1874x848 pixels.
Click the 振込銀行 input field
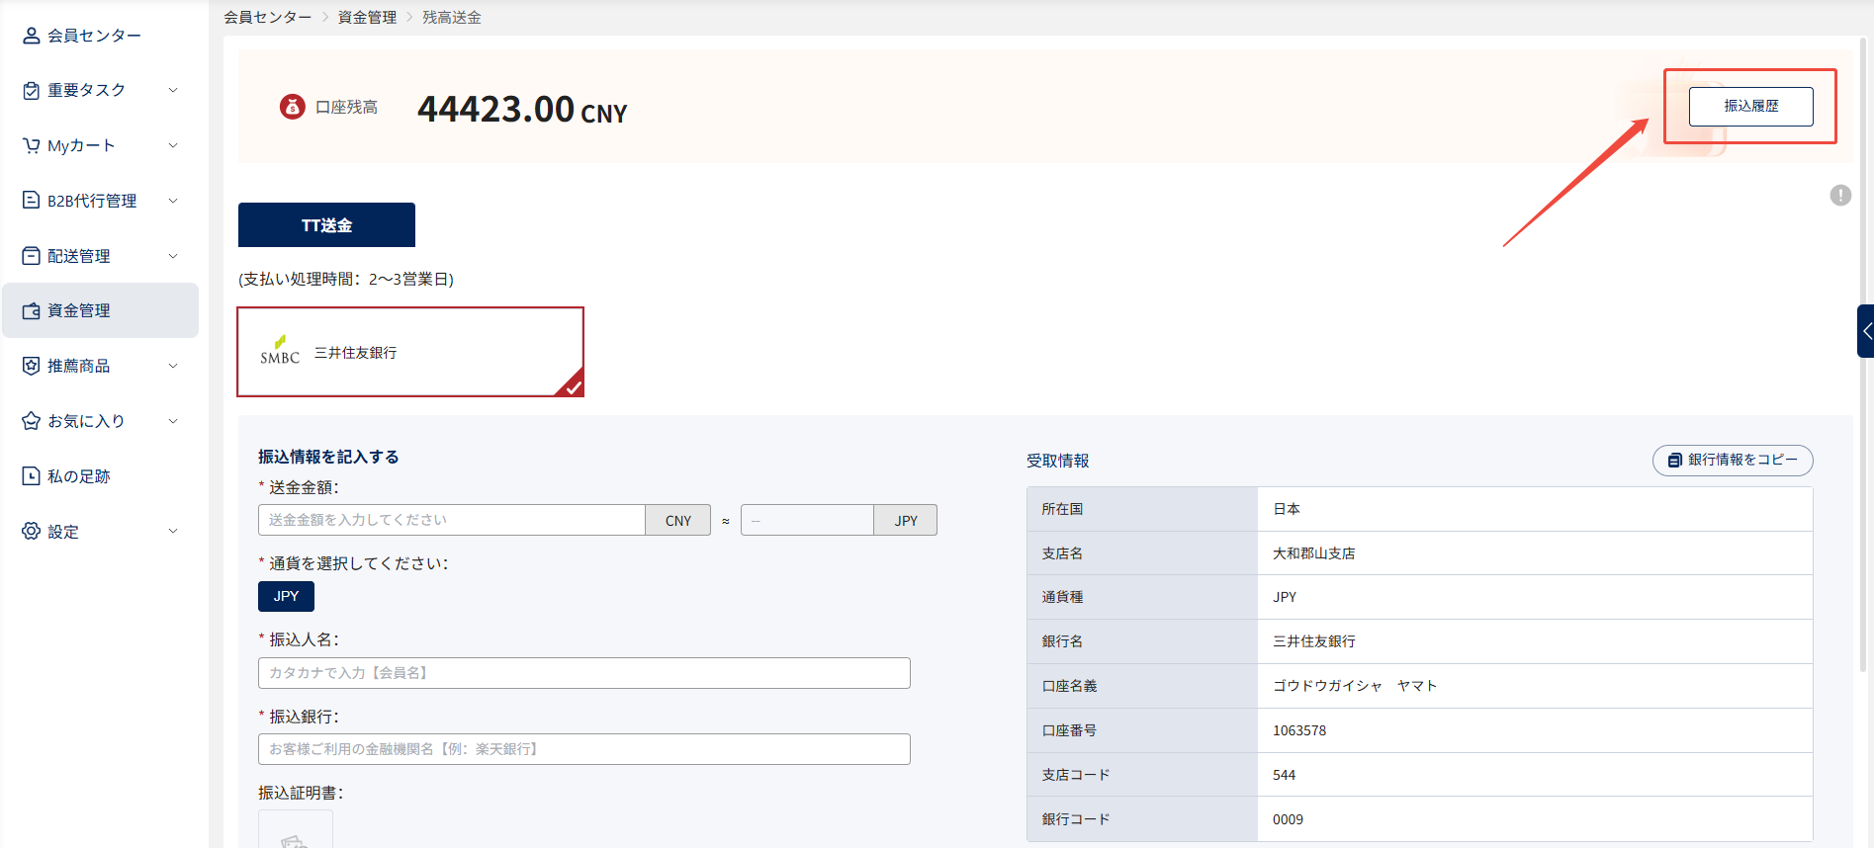point(584,749)
